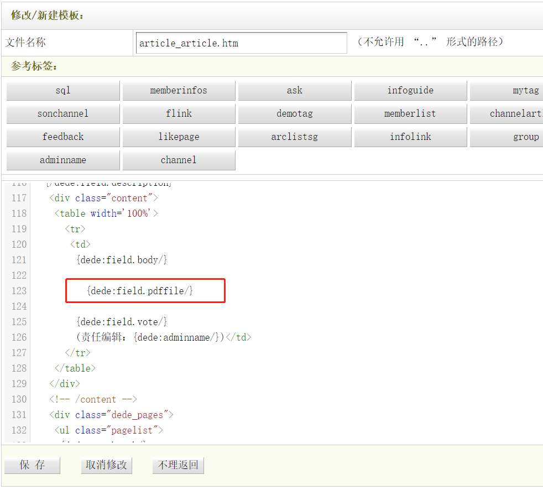
Task: Insert the feedback tag
Action: point(63,137)
